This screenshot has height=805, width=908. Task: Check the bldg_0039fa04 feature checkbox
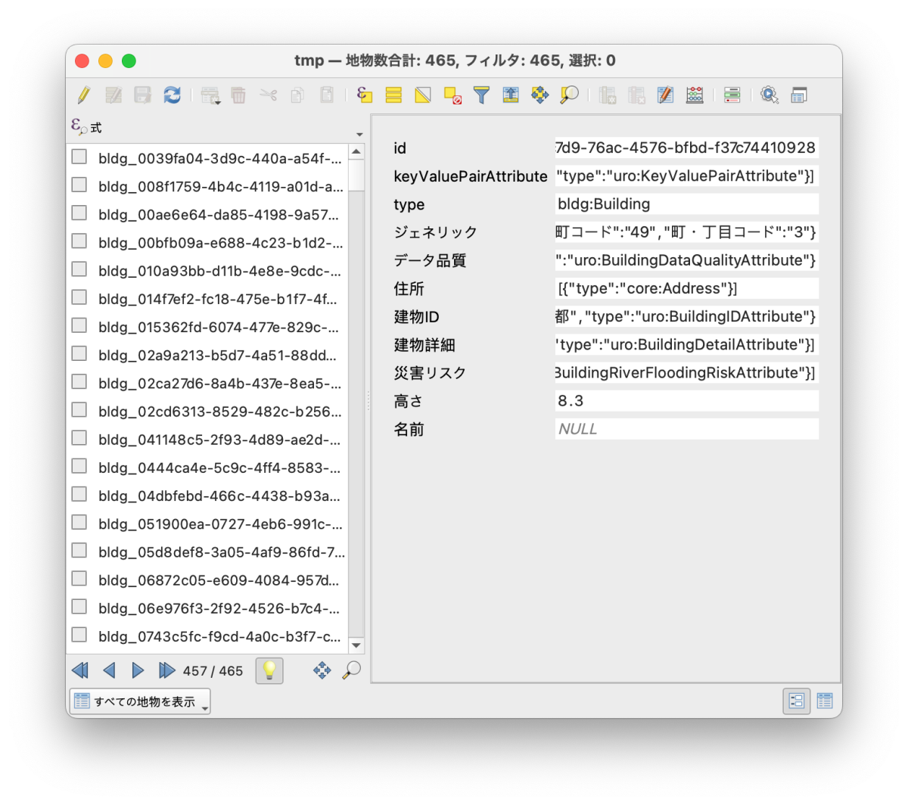(x=79, y=157)
